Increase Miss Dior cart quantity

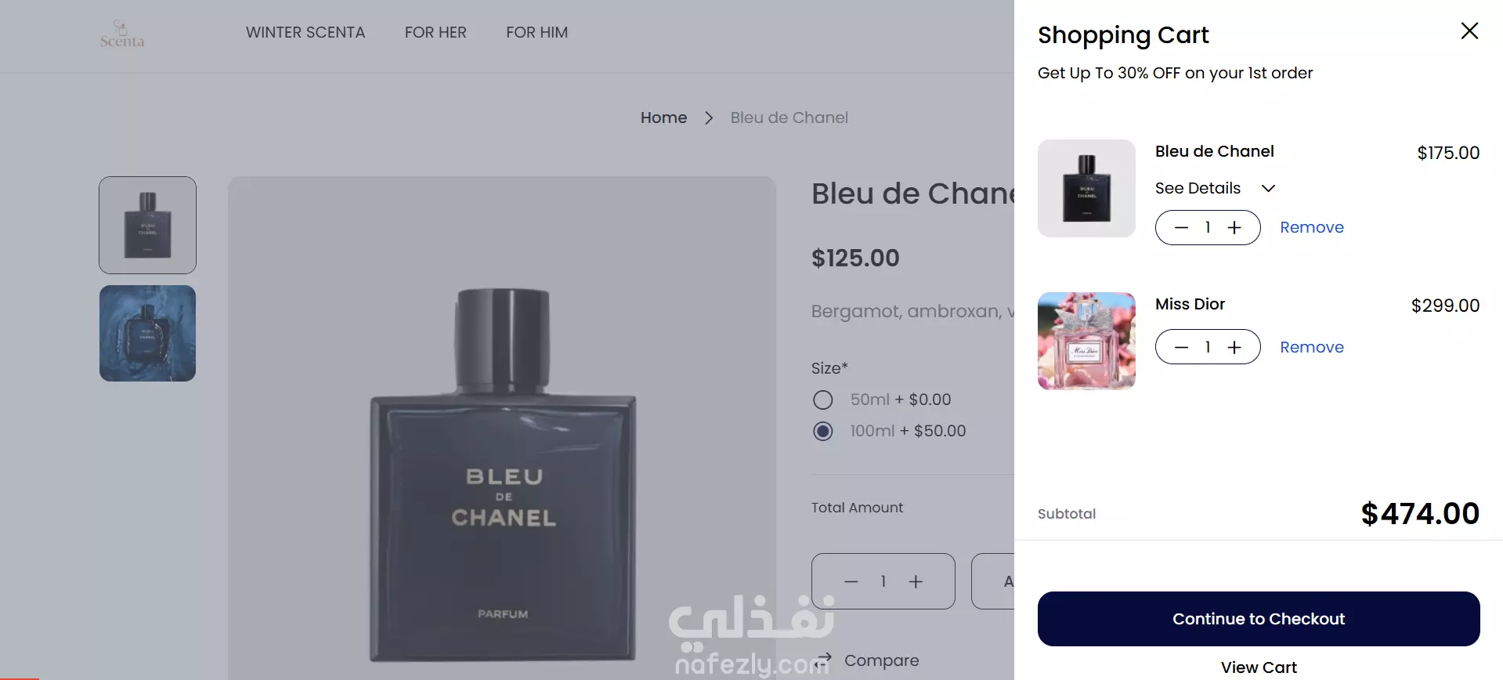tap(1234, 347)
